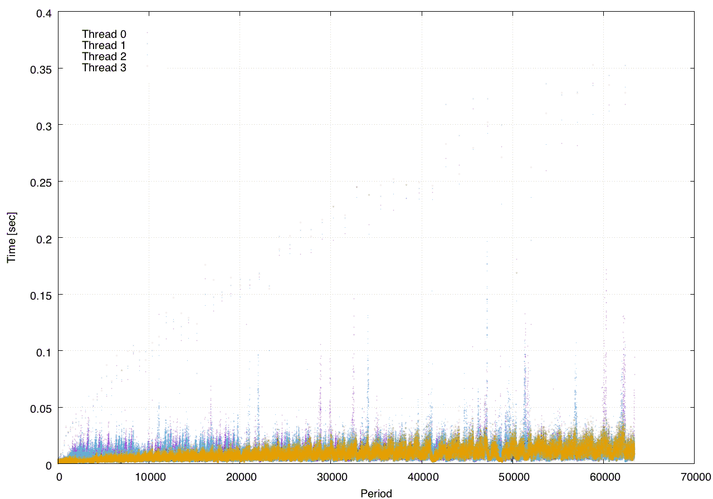This screenshot has width=713, height=499.
Task: Click the y-axis tick label 0.2
Action: [x=44, y=238]
